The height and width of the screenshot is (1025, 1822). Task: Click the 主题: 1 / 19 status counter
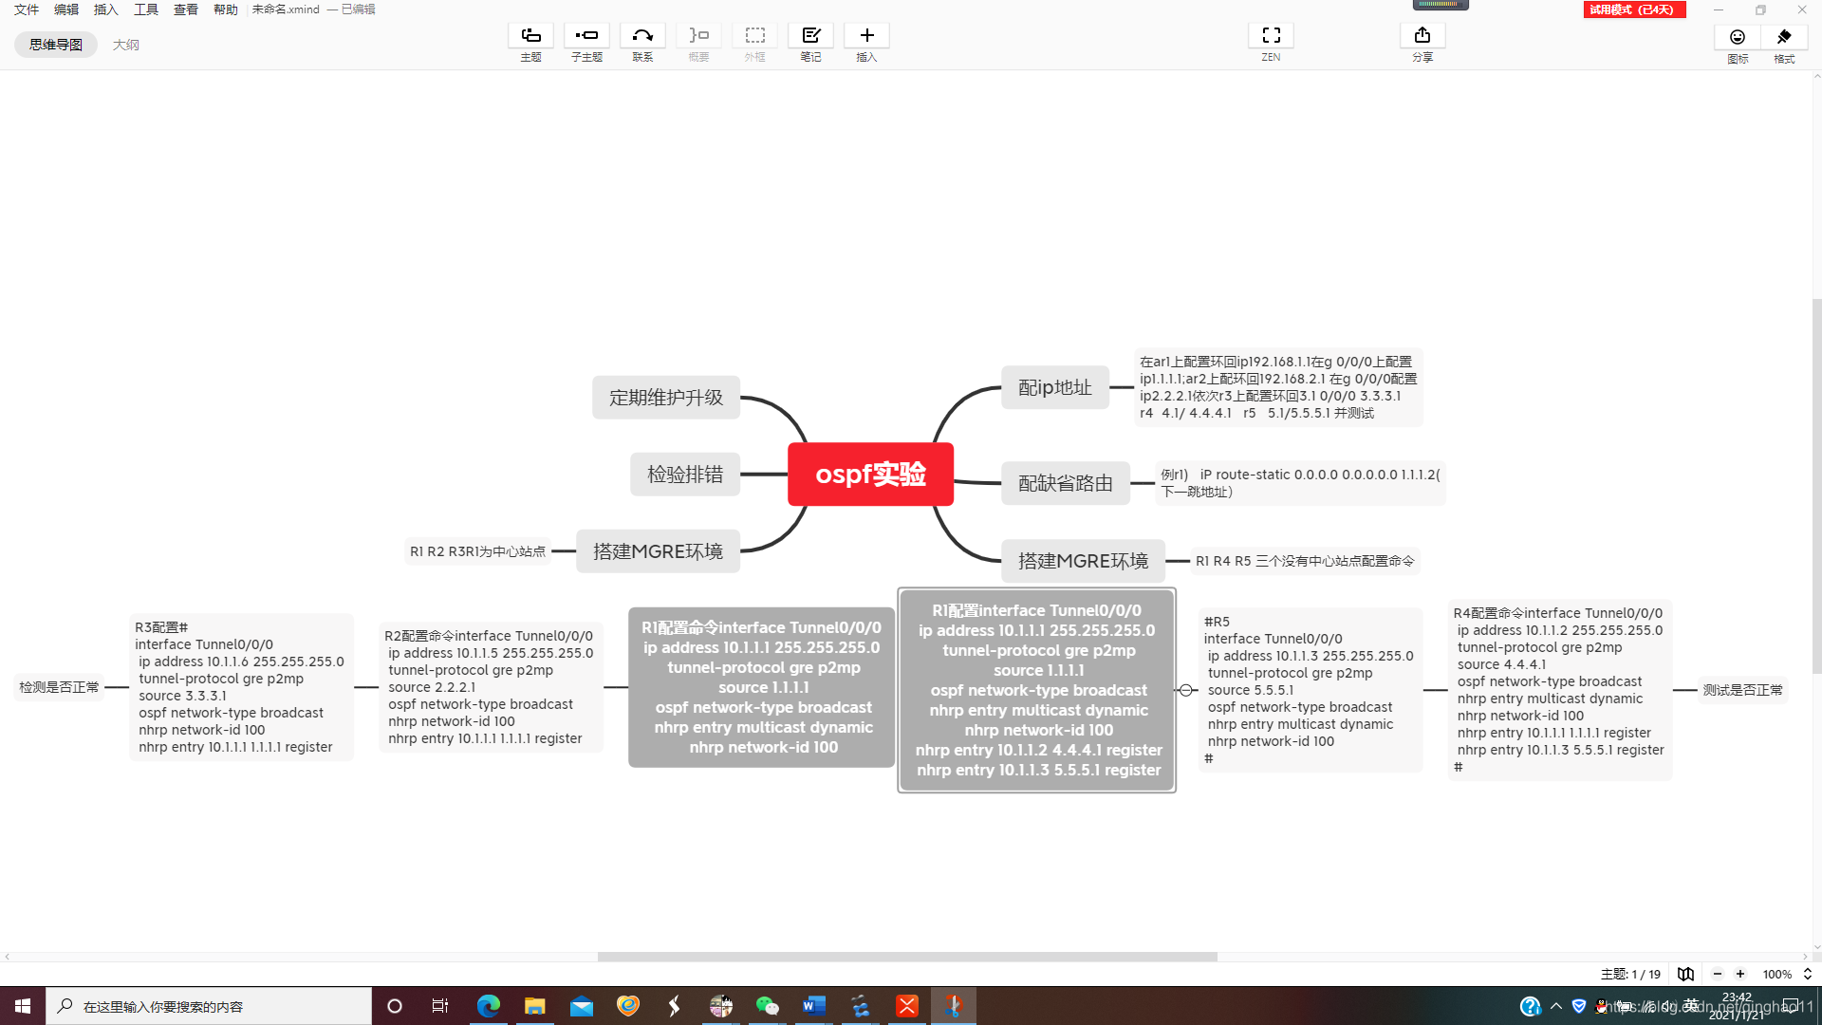[x=1630, y=974]
